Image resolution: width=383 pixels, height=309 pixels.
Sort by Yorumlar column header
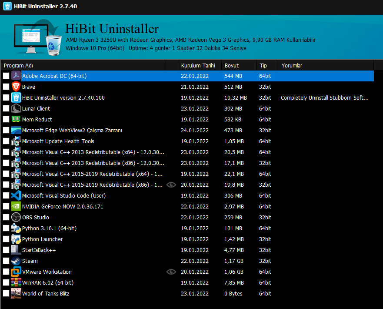pyautogui.click(x=326, y=66)
